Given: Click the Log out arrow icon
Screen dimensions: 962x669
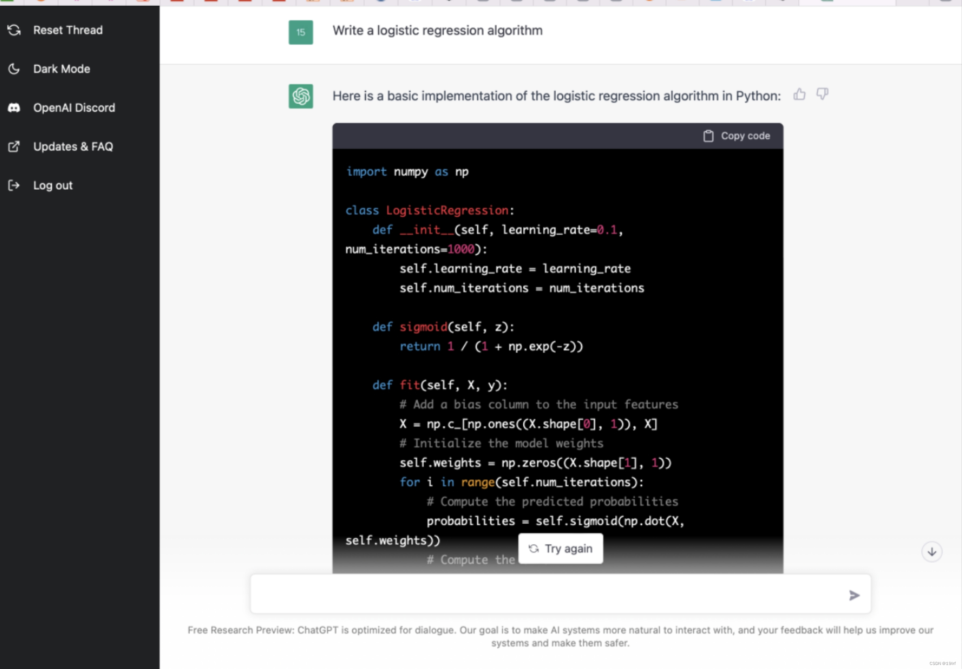Looking at the screenshot, I should click(x=14, y=185).
